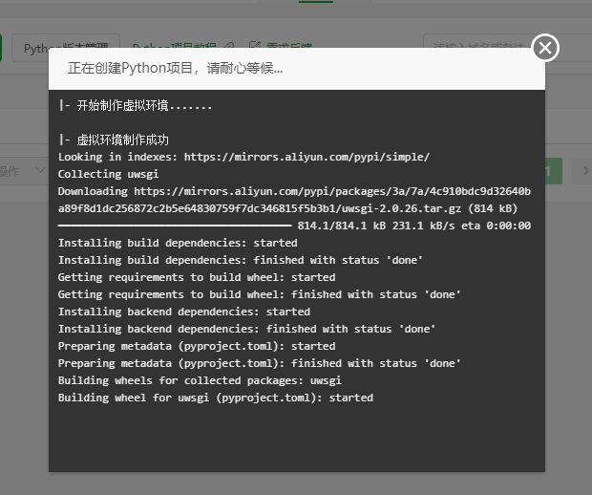592x495 pixels.
Task: Click the Building wheel for uwsgi started line
Action: pyautogui.click(x=215, y=398)
